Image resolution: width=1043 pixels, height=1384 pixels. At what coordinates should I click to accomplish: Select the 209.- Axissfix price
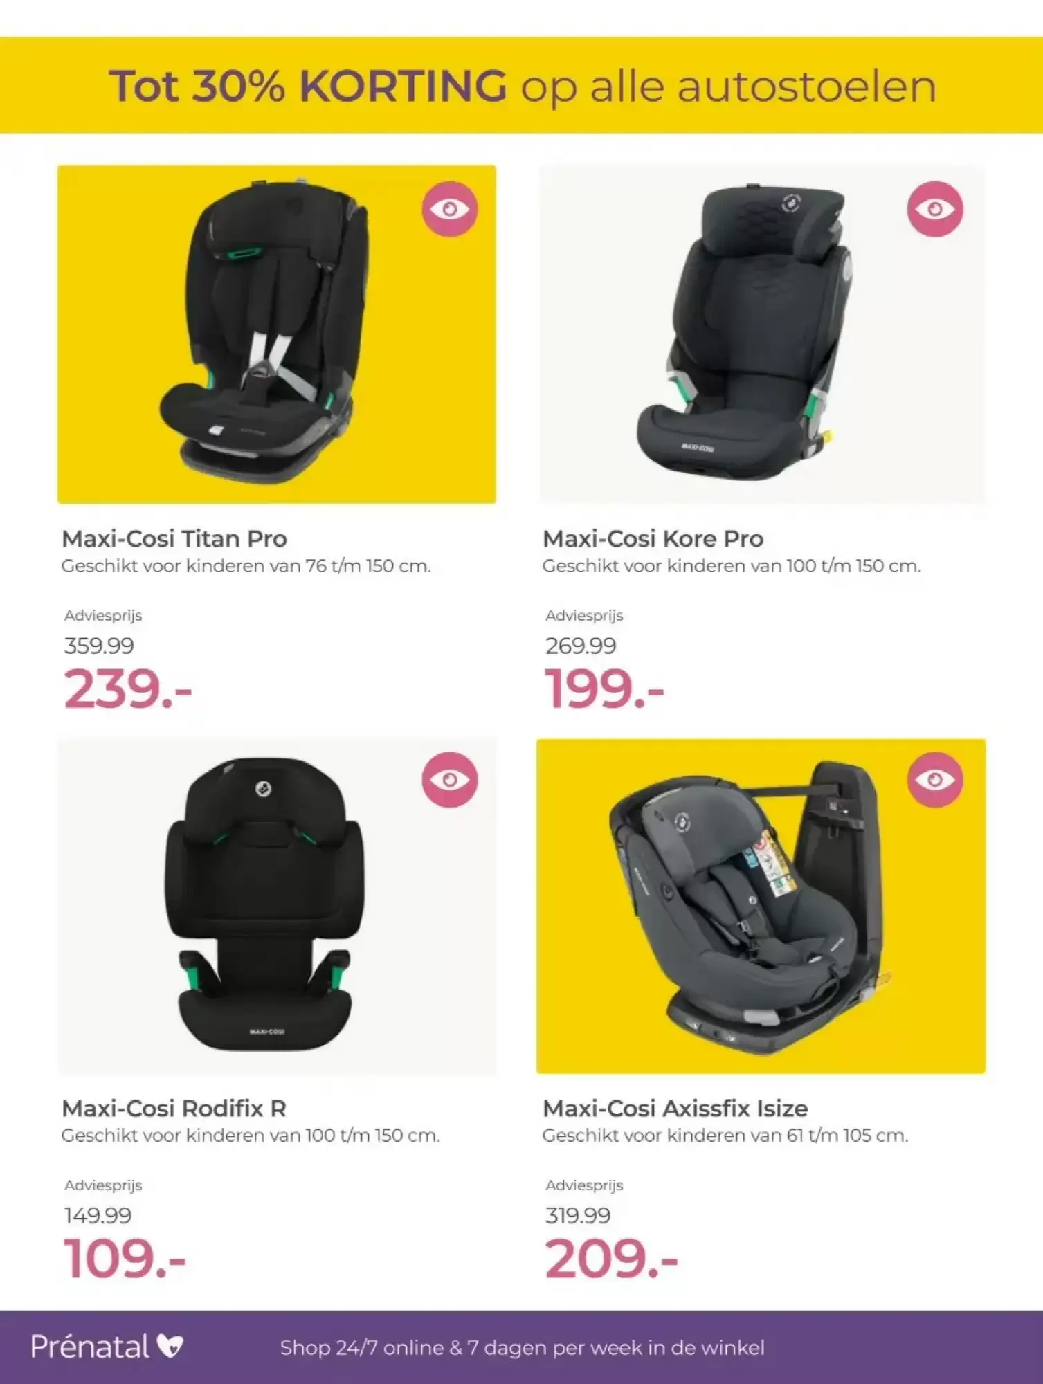click(x=611, y=1258)
